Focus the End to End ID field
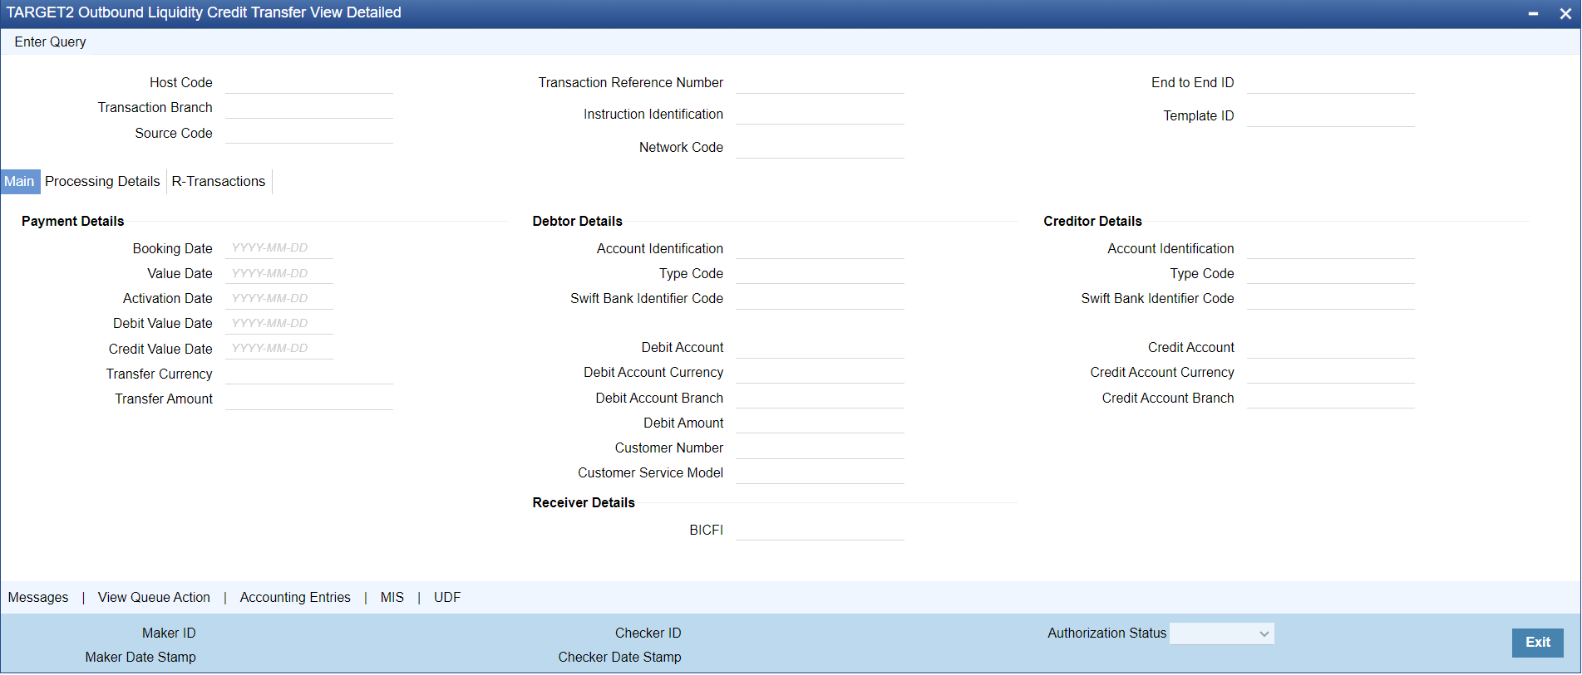1582x675 pixels. [1330, 83]
